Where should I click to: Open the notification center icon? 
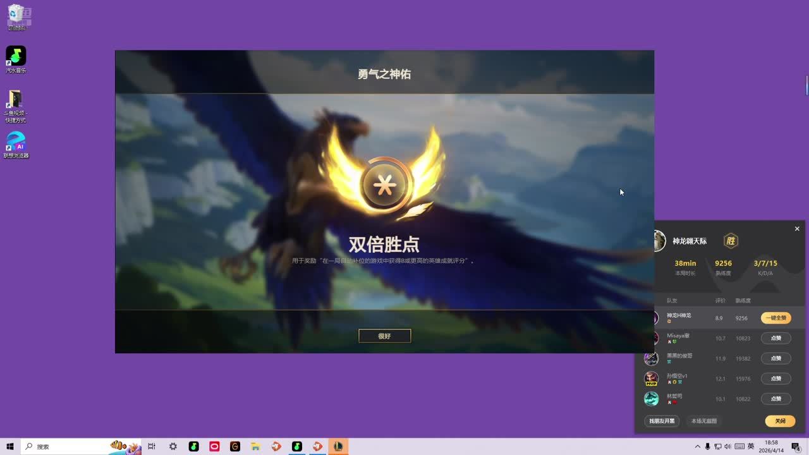coord(796,447)
